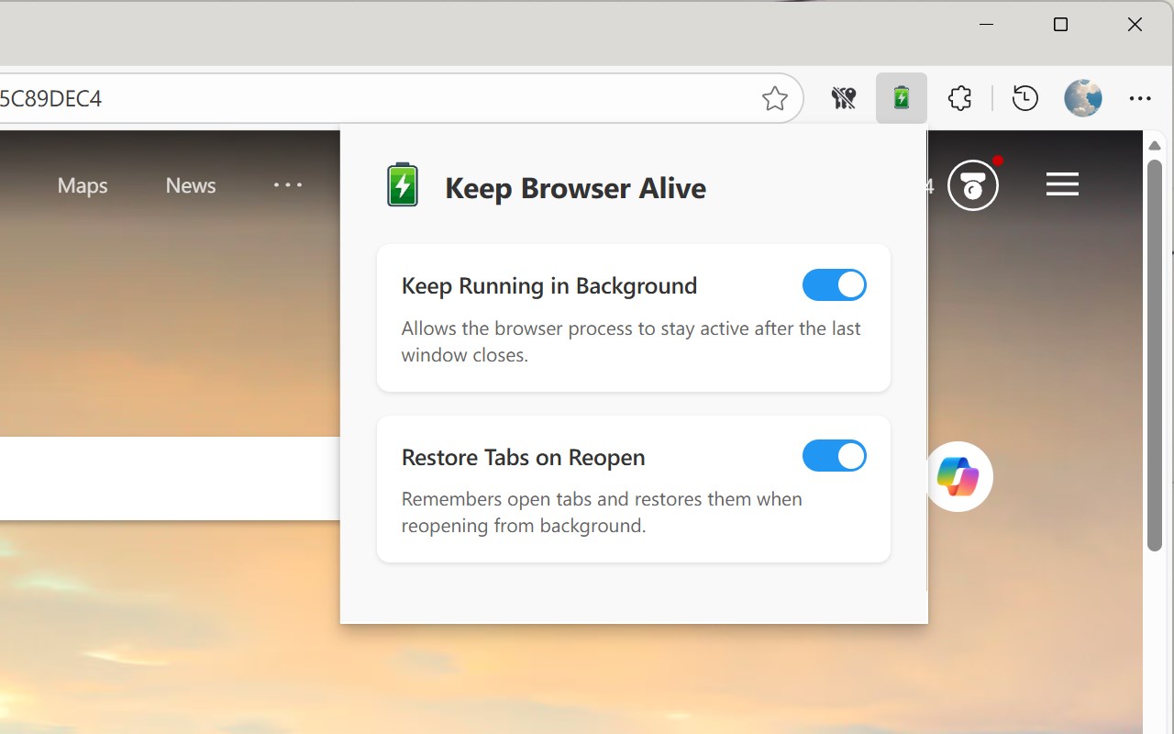Click the tracking prevention keys icon
The image size is (1174, 734).
tap(843, 97)
